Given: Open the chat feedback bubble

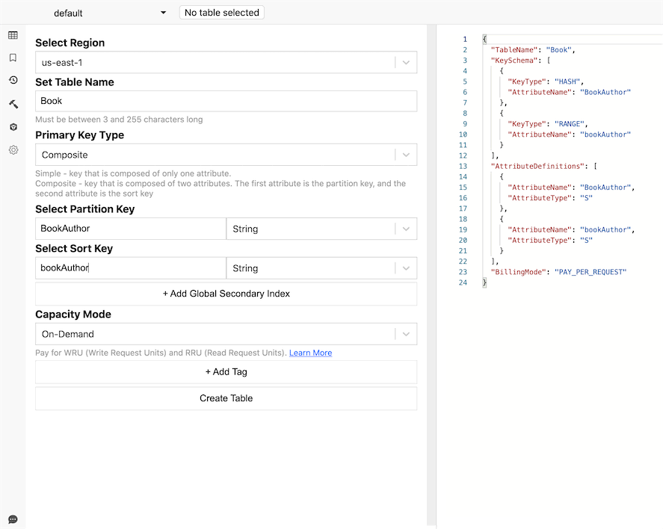Looking at the screenshot, I should tap(12, 519).
